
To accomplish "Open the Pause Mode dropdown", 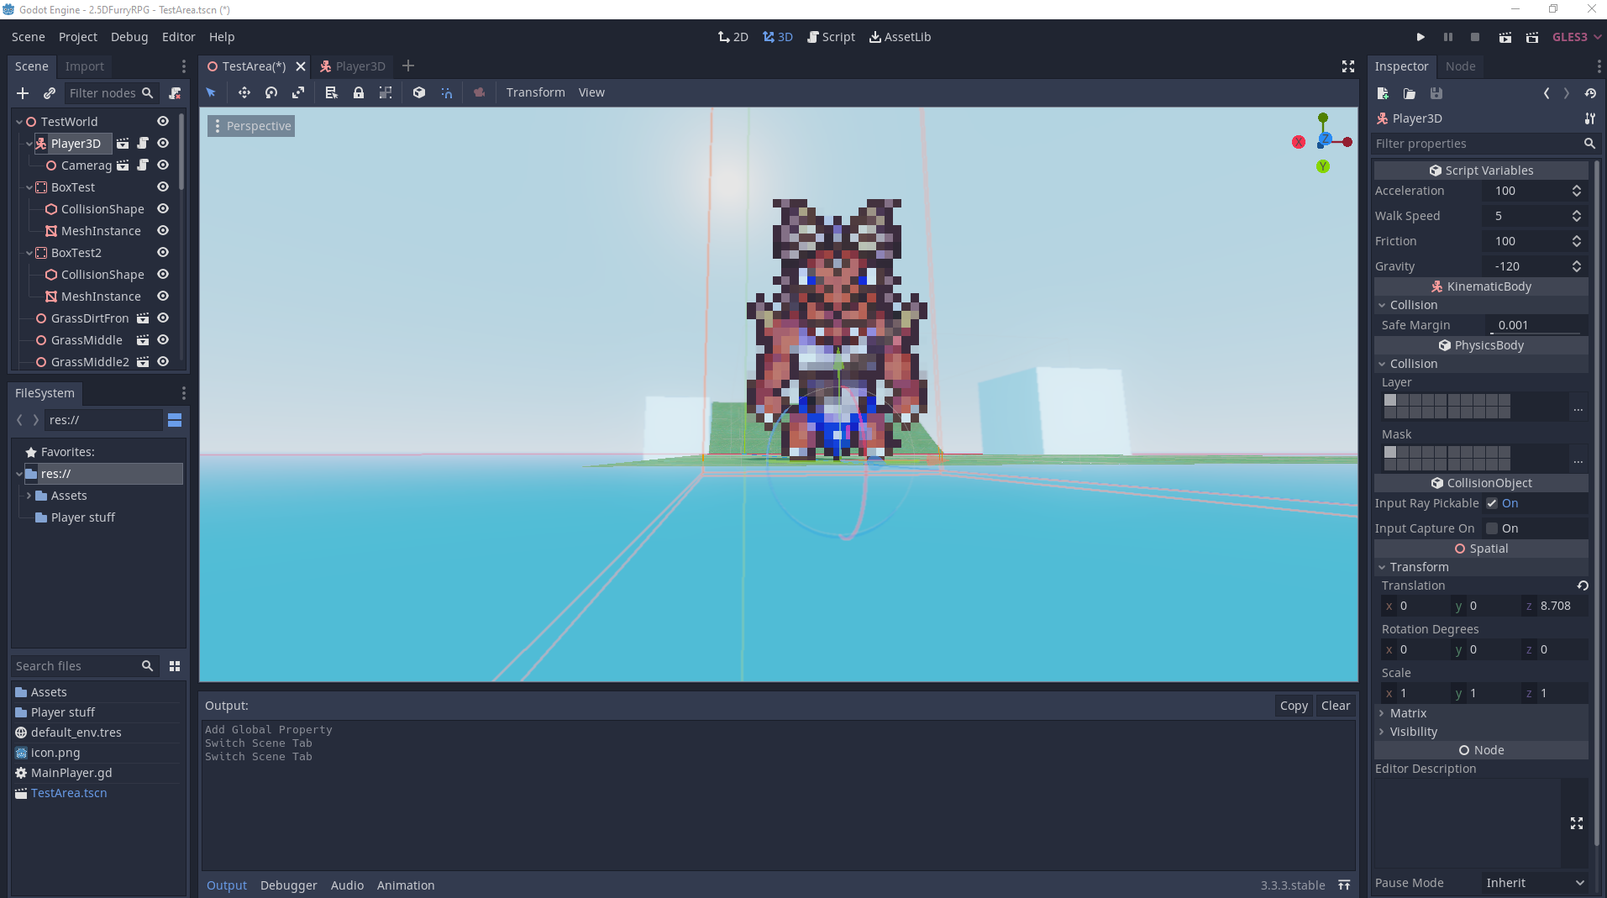I will [1535, 883].
